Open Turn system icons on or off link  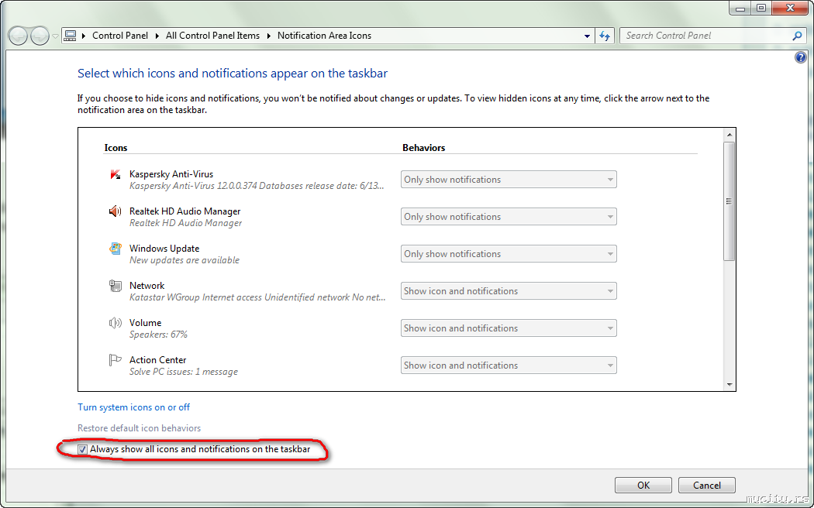point(133,407)
